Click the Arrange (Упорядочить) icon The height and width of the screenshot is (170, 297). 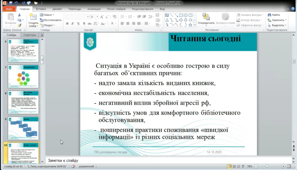(x=206, y=17)
